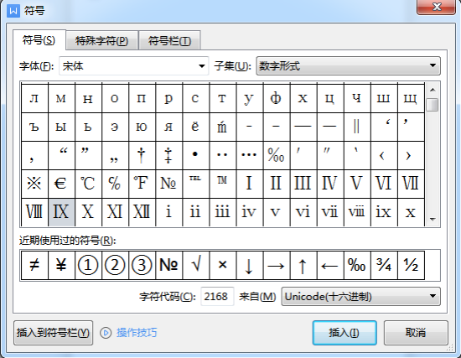Pick recent circled number ①
Viewport: 461px width, 358px height.
(x=88, y=265)
